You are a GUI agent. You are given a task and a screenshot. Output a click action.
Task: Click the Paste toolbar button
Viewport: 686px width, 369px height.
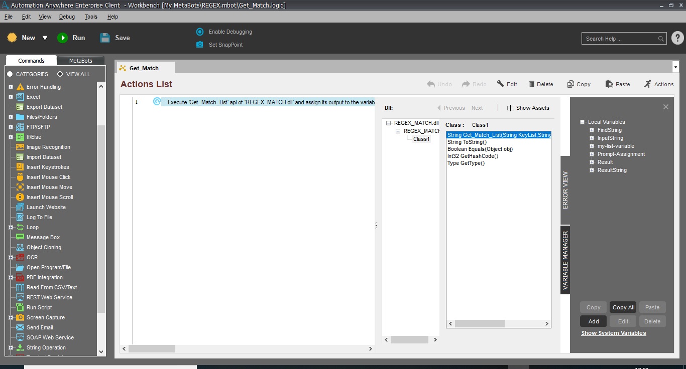coord(618,84)
